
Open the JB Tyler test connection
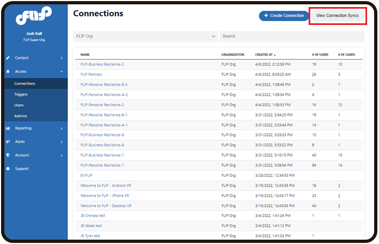click(x=90, y=236)
